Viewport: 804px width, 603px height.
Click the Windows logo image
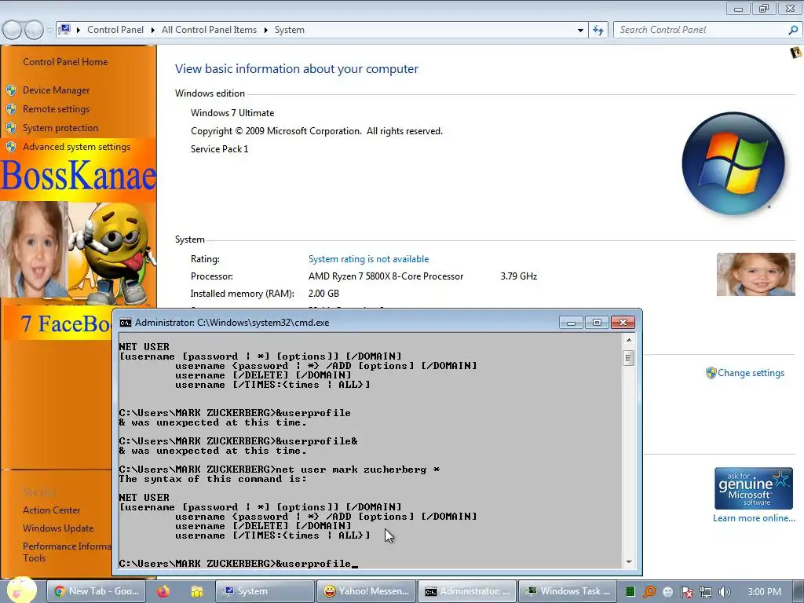(x=733, y=163)
